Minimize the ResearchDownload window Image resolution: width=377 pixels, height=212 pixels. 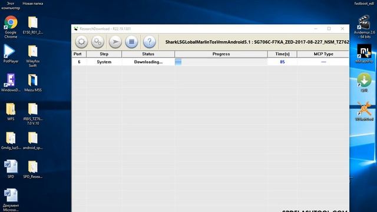316,29
